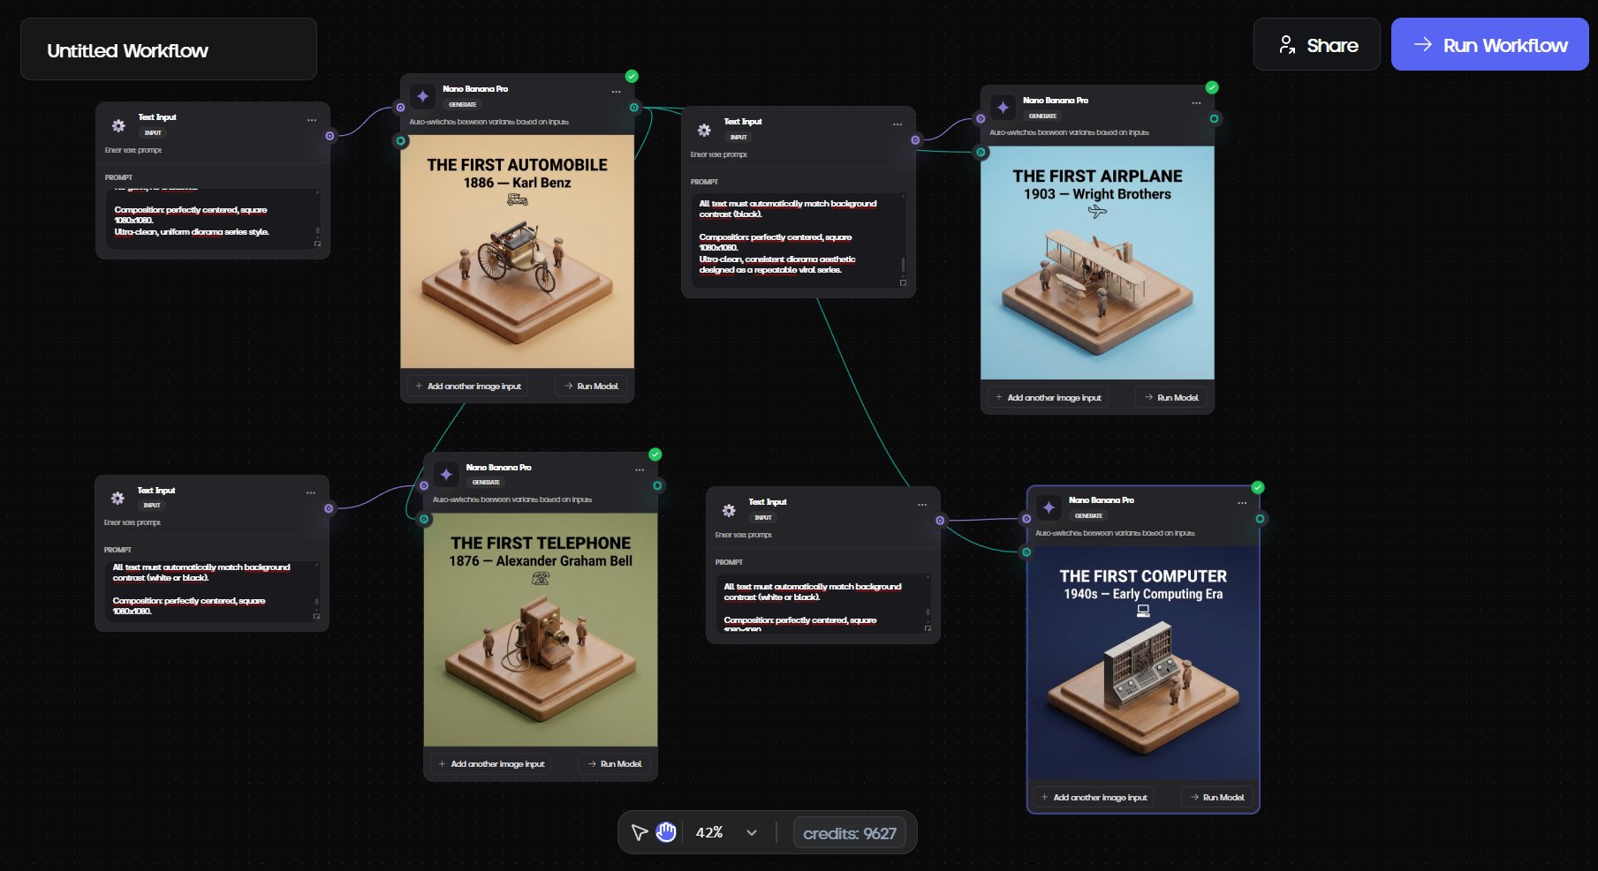The image size is (1598, 871).
Task: Select the First Computer generated image
Action: point(1143,663)
